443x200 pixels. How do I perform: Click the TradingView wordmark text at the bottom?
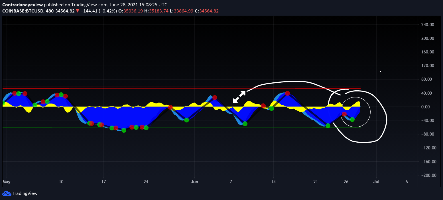point(25,193)
